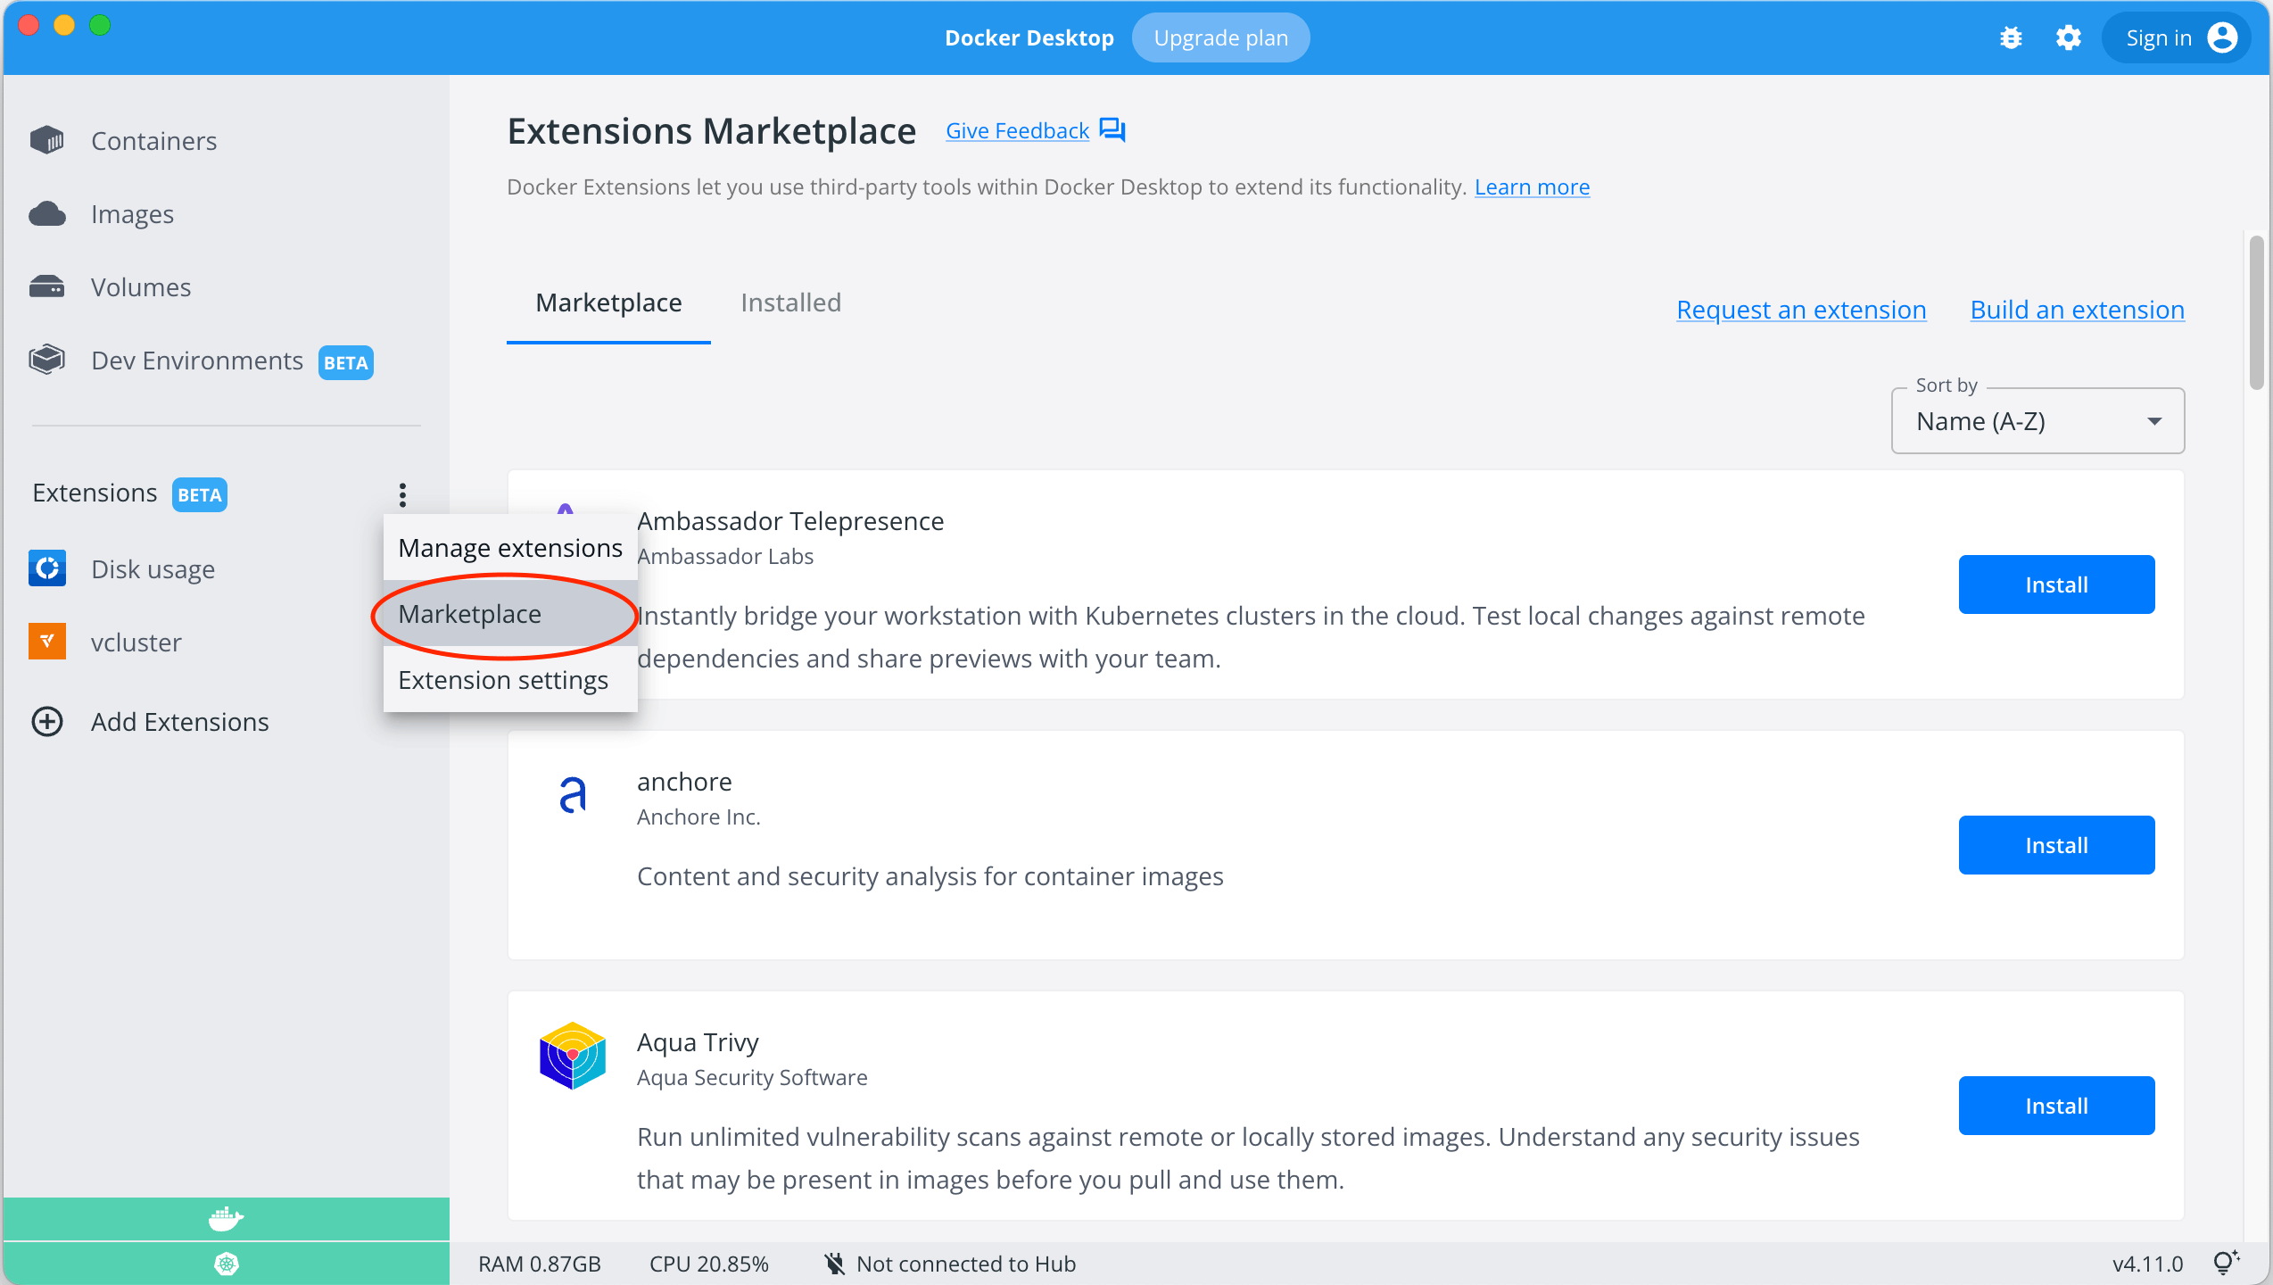Click the Kubernetes status icon
The height and width of the screenshot is (1285, 2273).
click(226, 1263)
